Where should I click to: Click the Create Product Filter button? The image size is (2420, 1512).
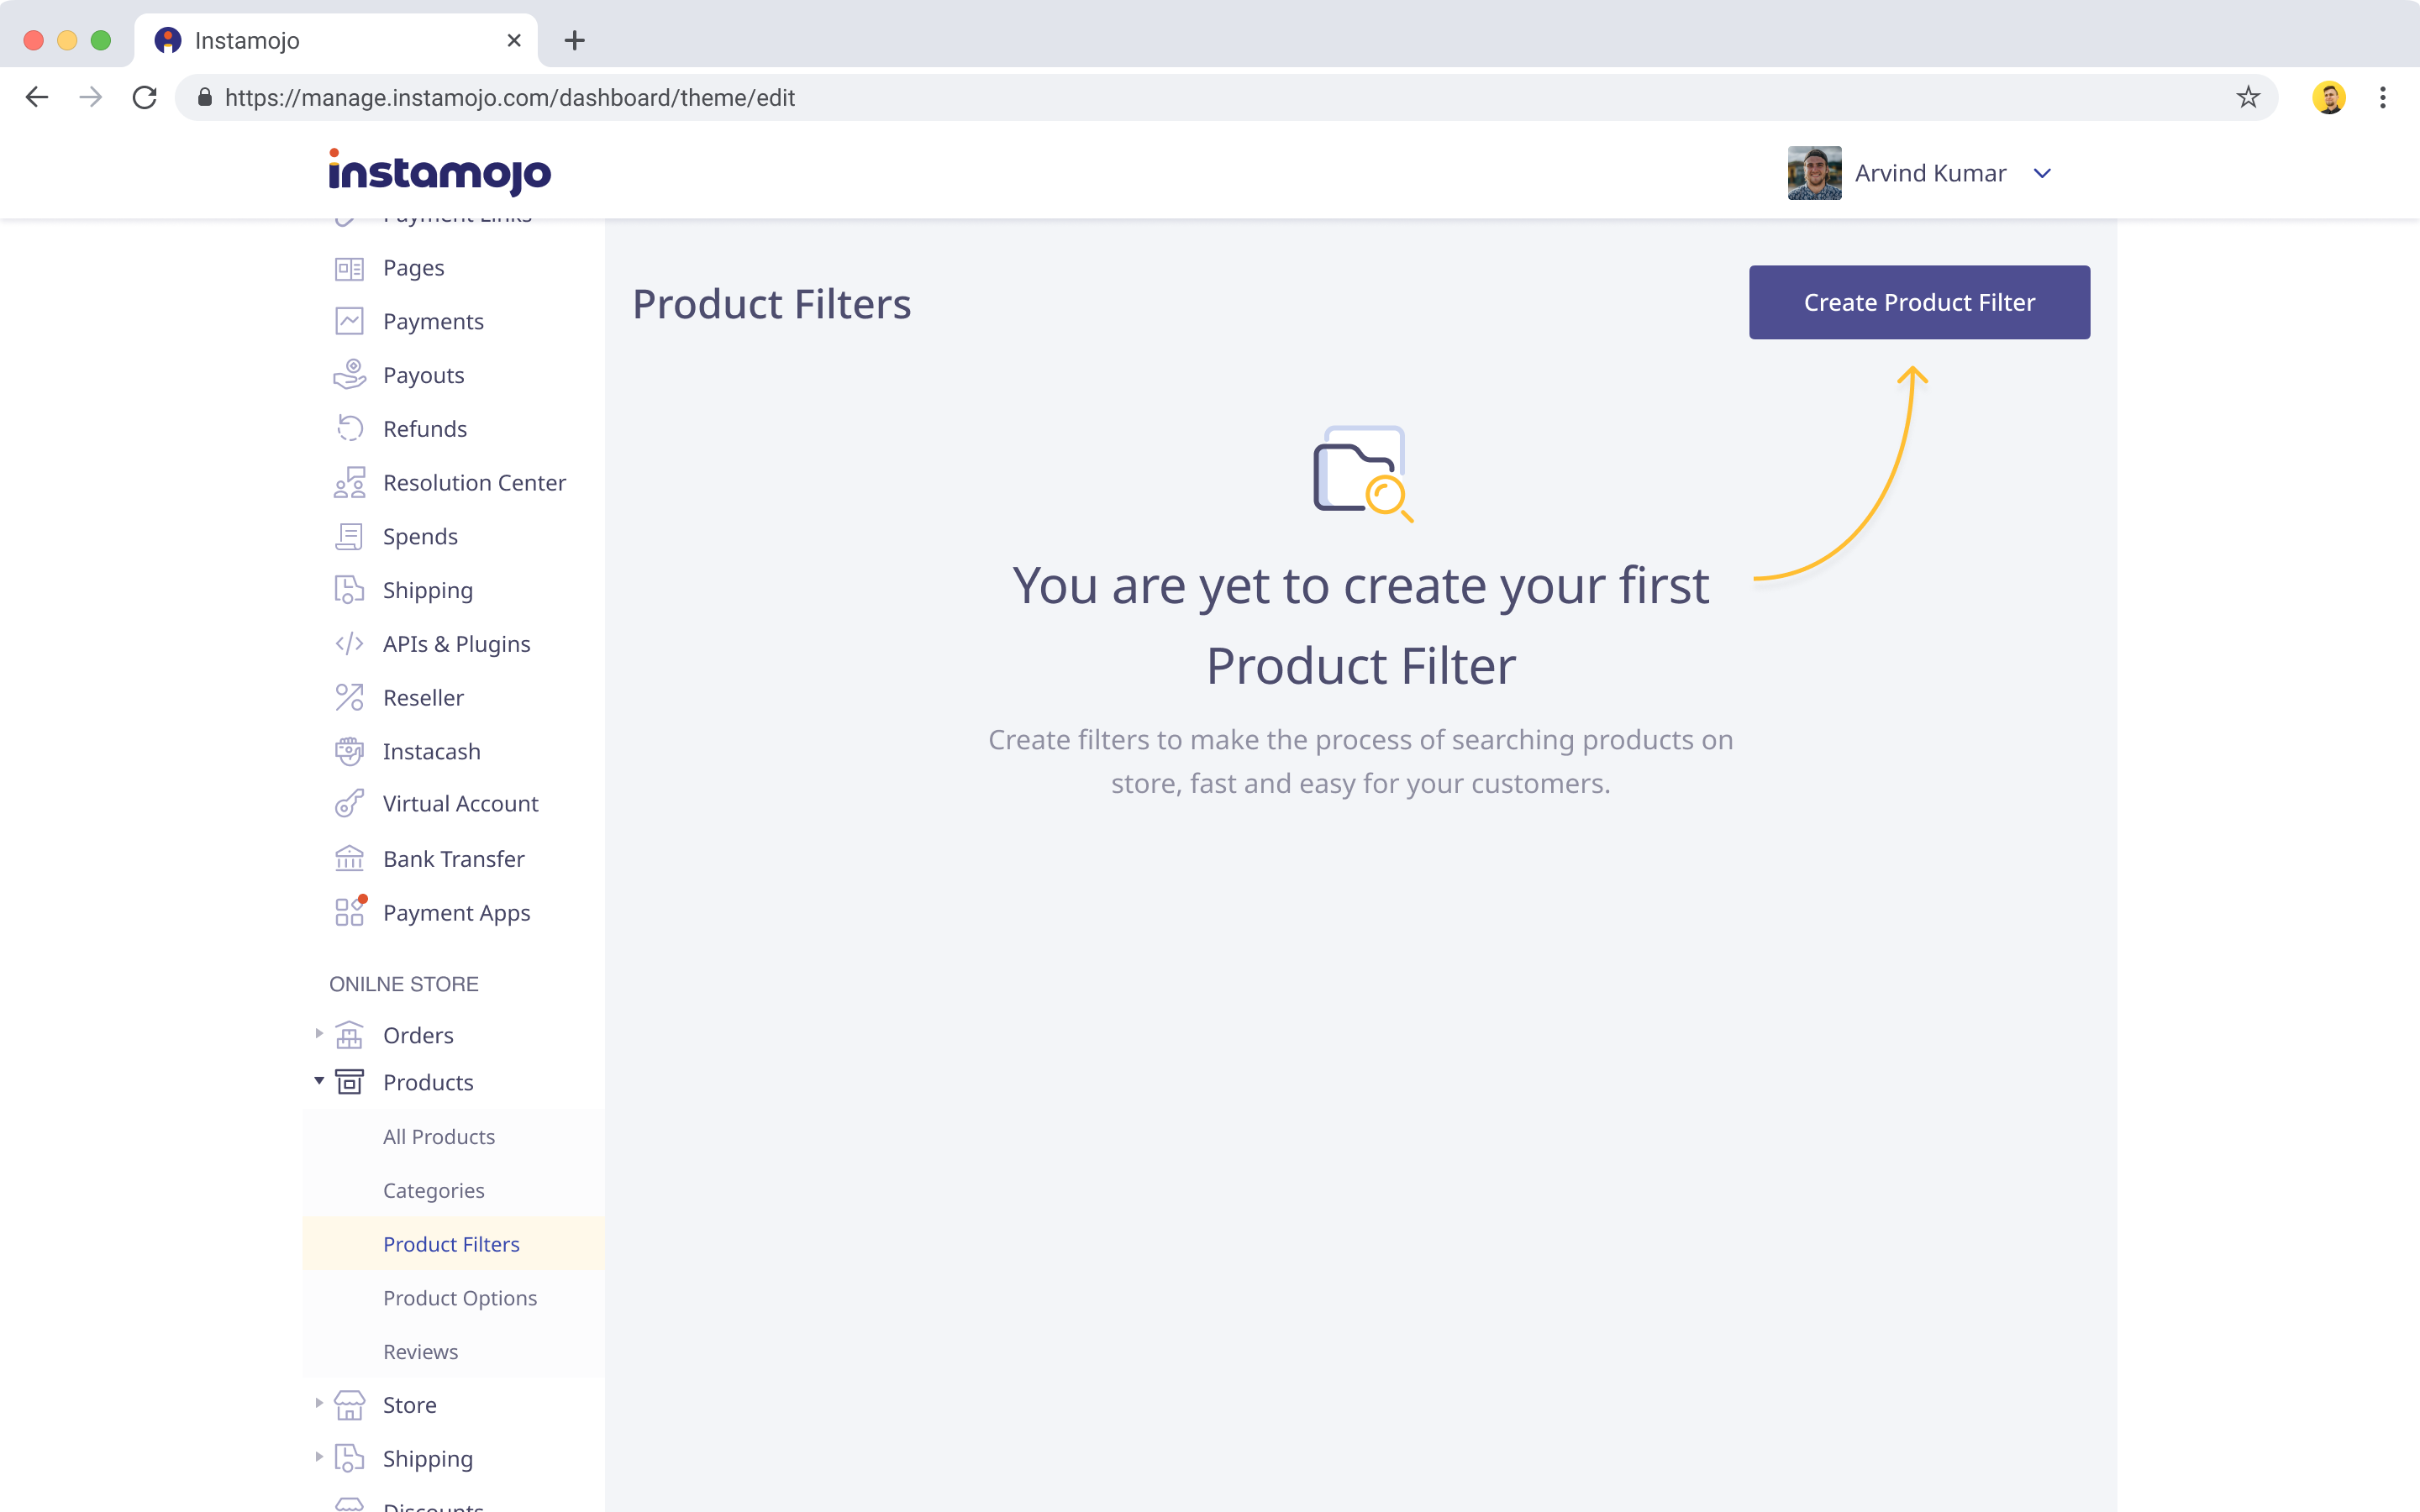(x=1918, y=302)
